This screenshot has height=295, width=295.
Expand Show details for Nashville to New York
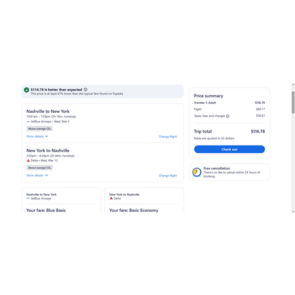click(x=37, y=136)
